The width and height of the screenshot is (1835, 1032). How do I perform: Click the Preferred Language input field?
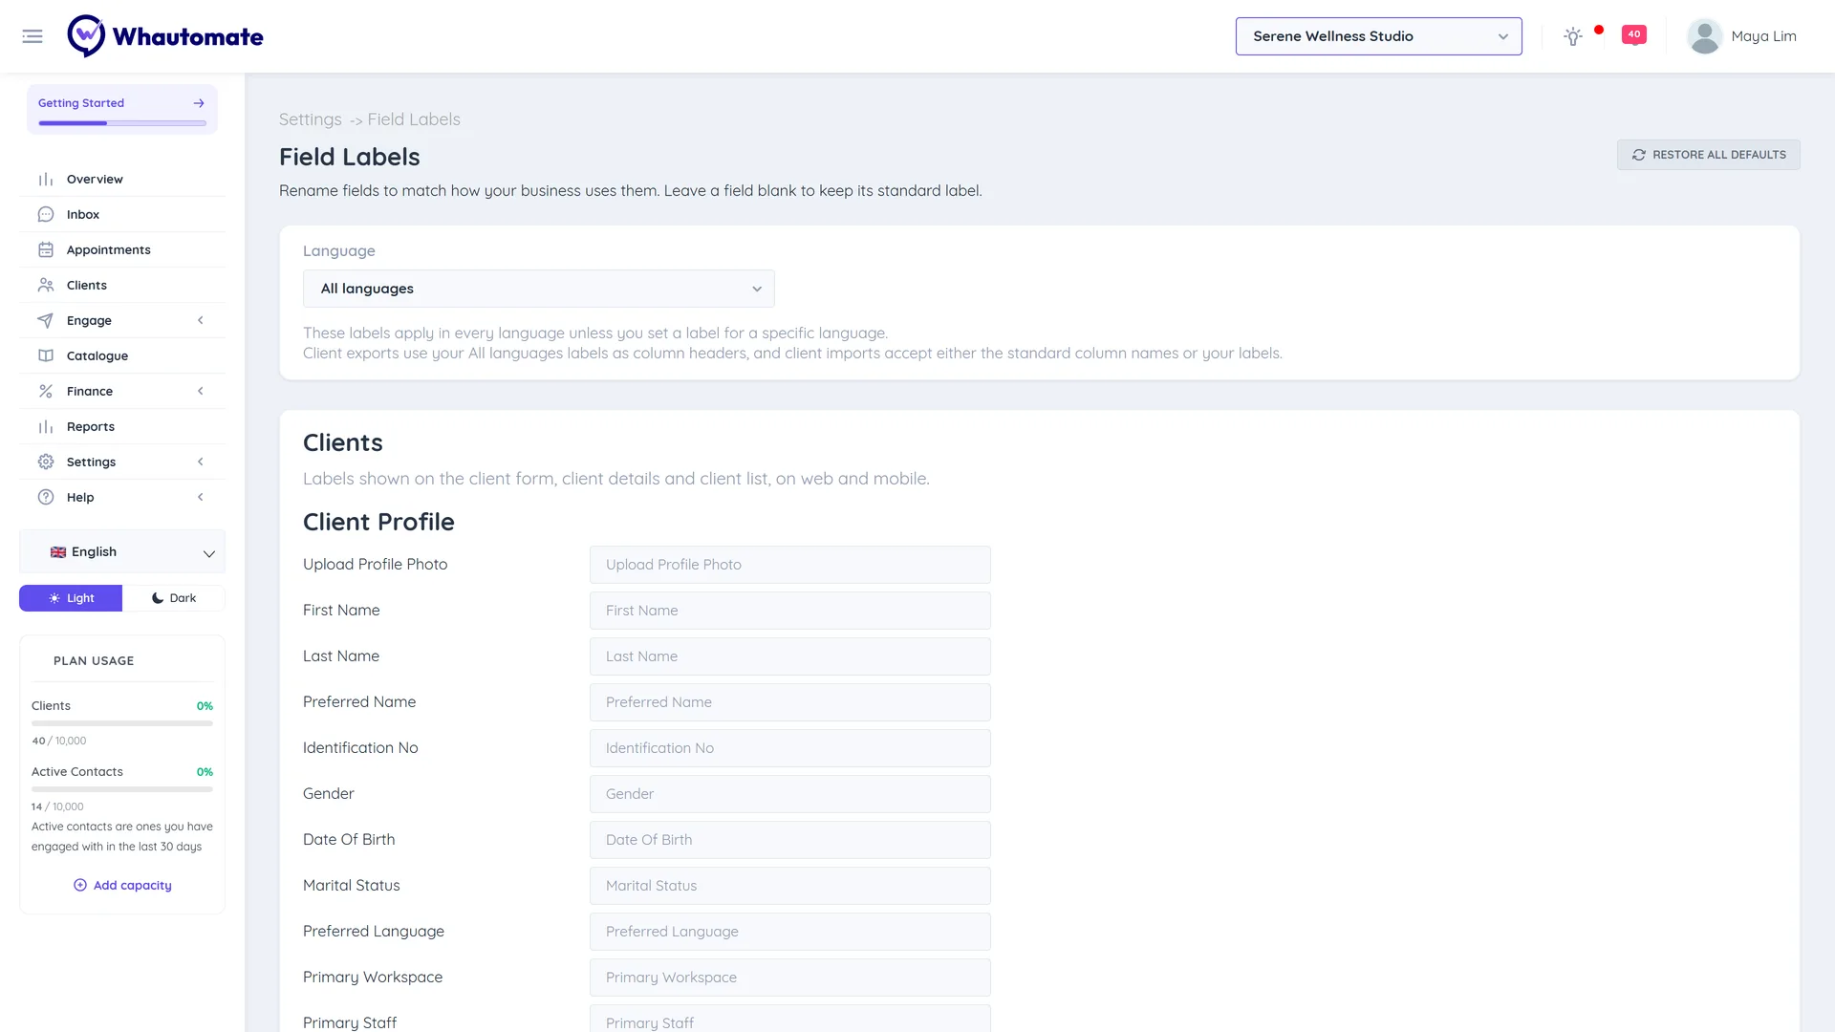click(x=789, y=932)
